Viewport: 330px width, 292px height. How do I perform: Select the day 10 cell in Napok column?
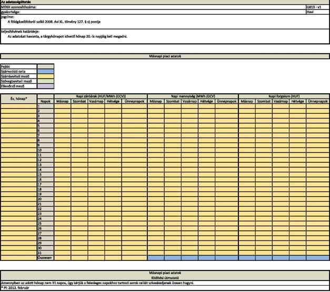pyautogui.click(x=45, y=150)
